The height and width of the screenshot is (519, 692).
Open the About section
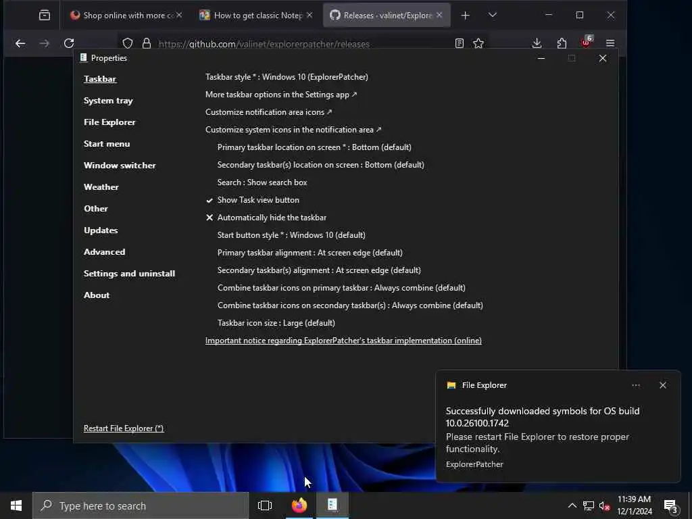click(97, 295)
